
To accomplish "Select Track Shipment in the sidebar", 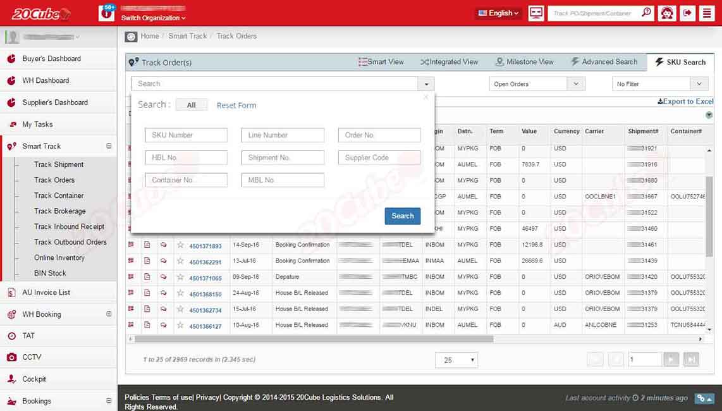I will 59,164.
